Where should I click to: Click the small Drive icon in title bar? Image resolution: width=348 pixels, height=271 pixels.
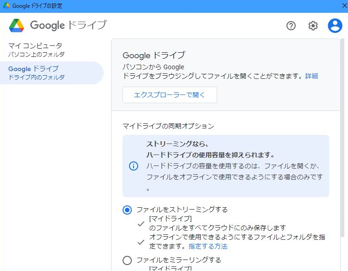(x=6, y=6)
